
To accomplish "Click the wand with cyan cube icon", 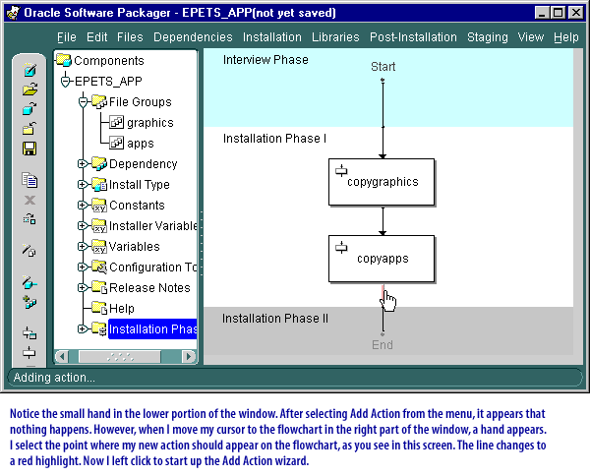I will click(29, 282).
